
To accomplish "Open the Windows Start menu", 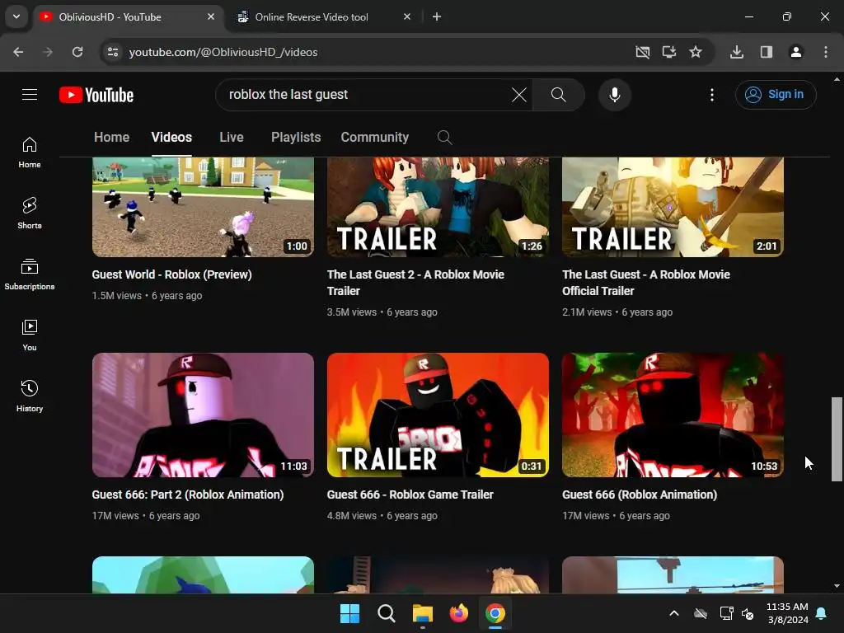I will [x=349, y=613].
